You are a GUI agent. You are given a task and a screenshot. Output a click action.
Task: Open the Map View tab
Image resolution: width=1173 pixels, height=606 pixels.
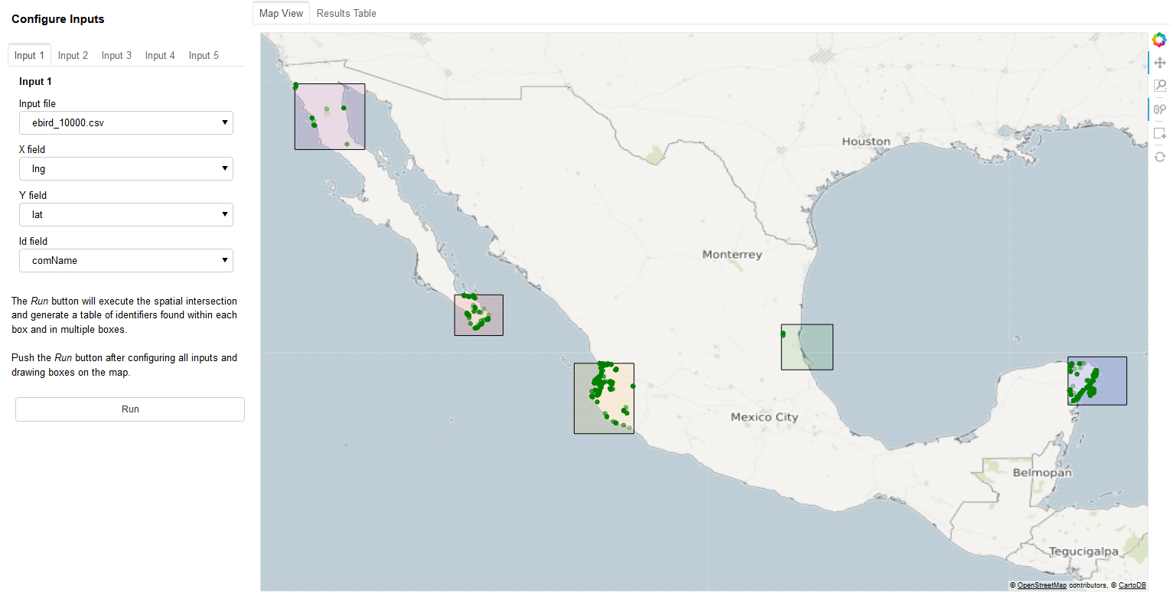pyautogui.click(x=281, y=13)
